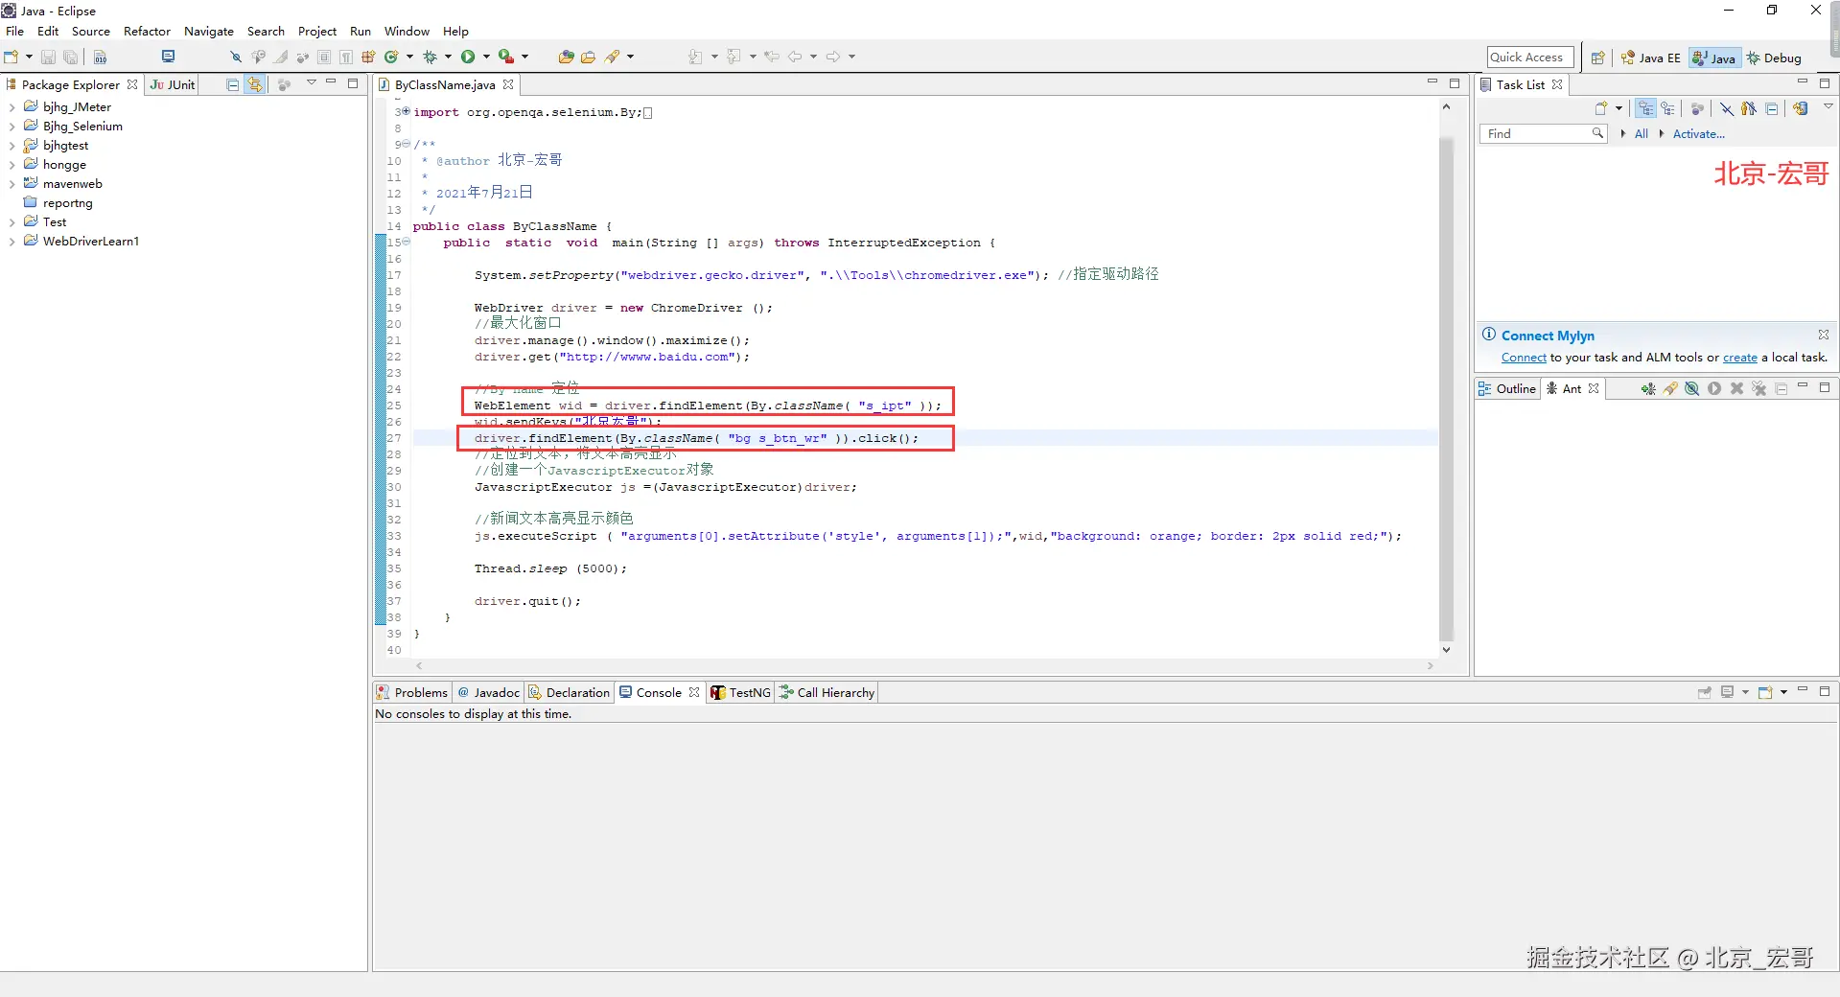Open the New Task dropdown arrow
The width and height of the screenshot is (1840, 997).
[x=1619, y=108]
